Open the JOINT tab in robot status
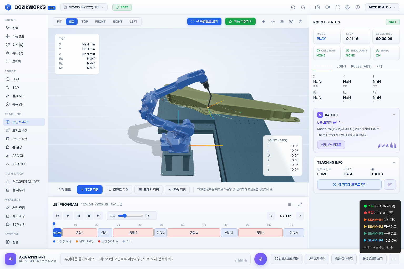404x269 pixels. [x=341, y=66]
